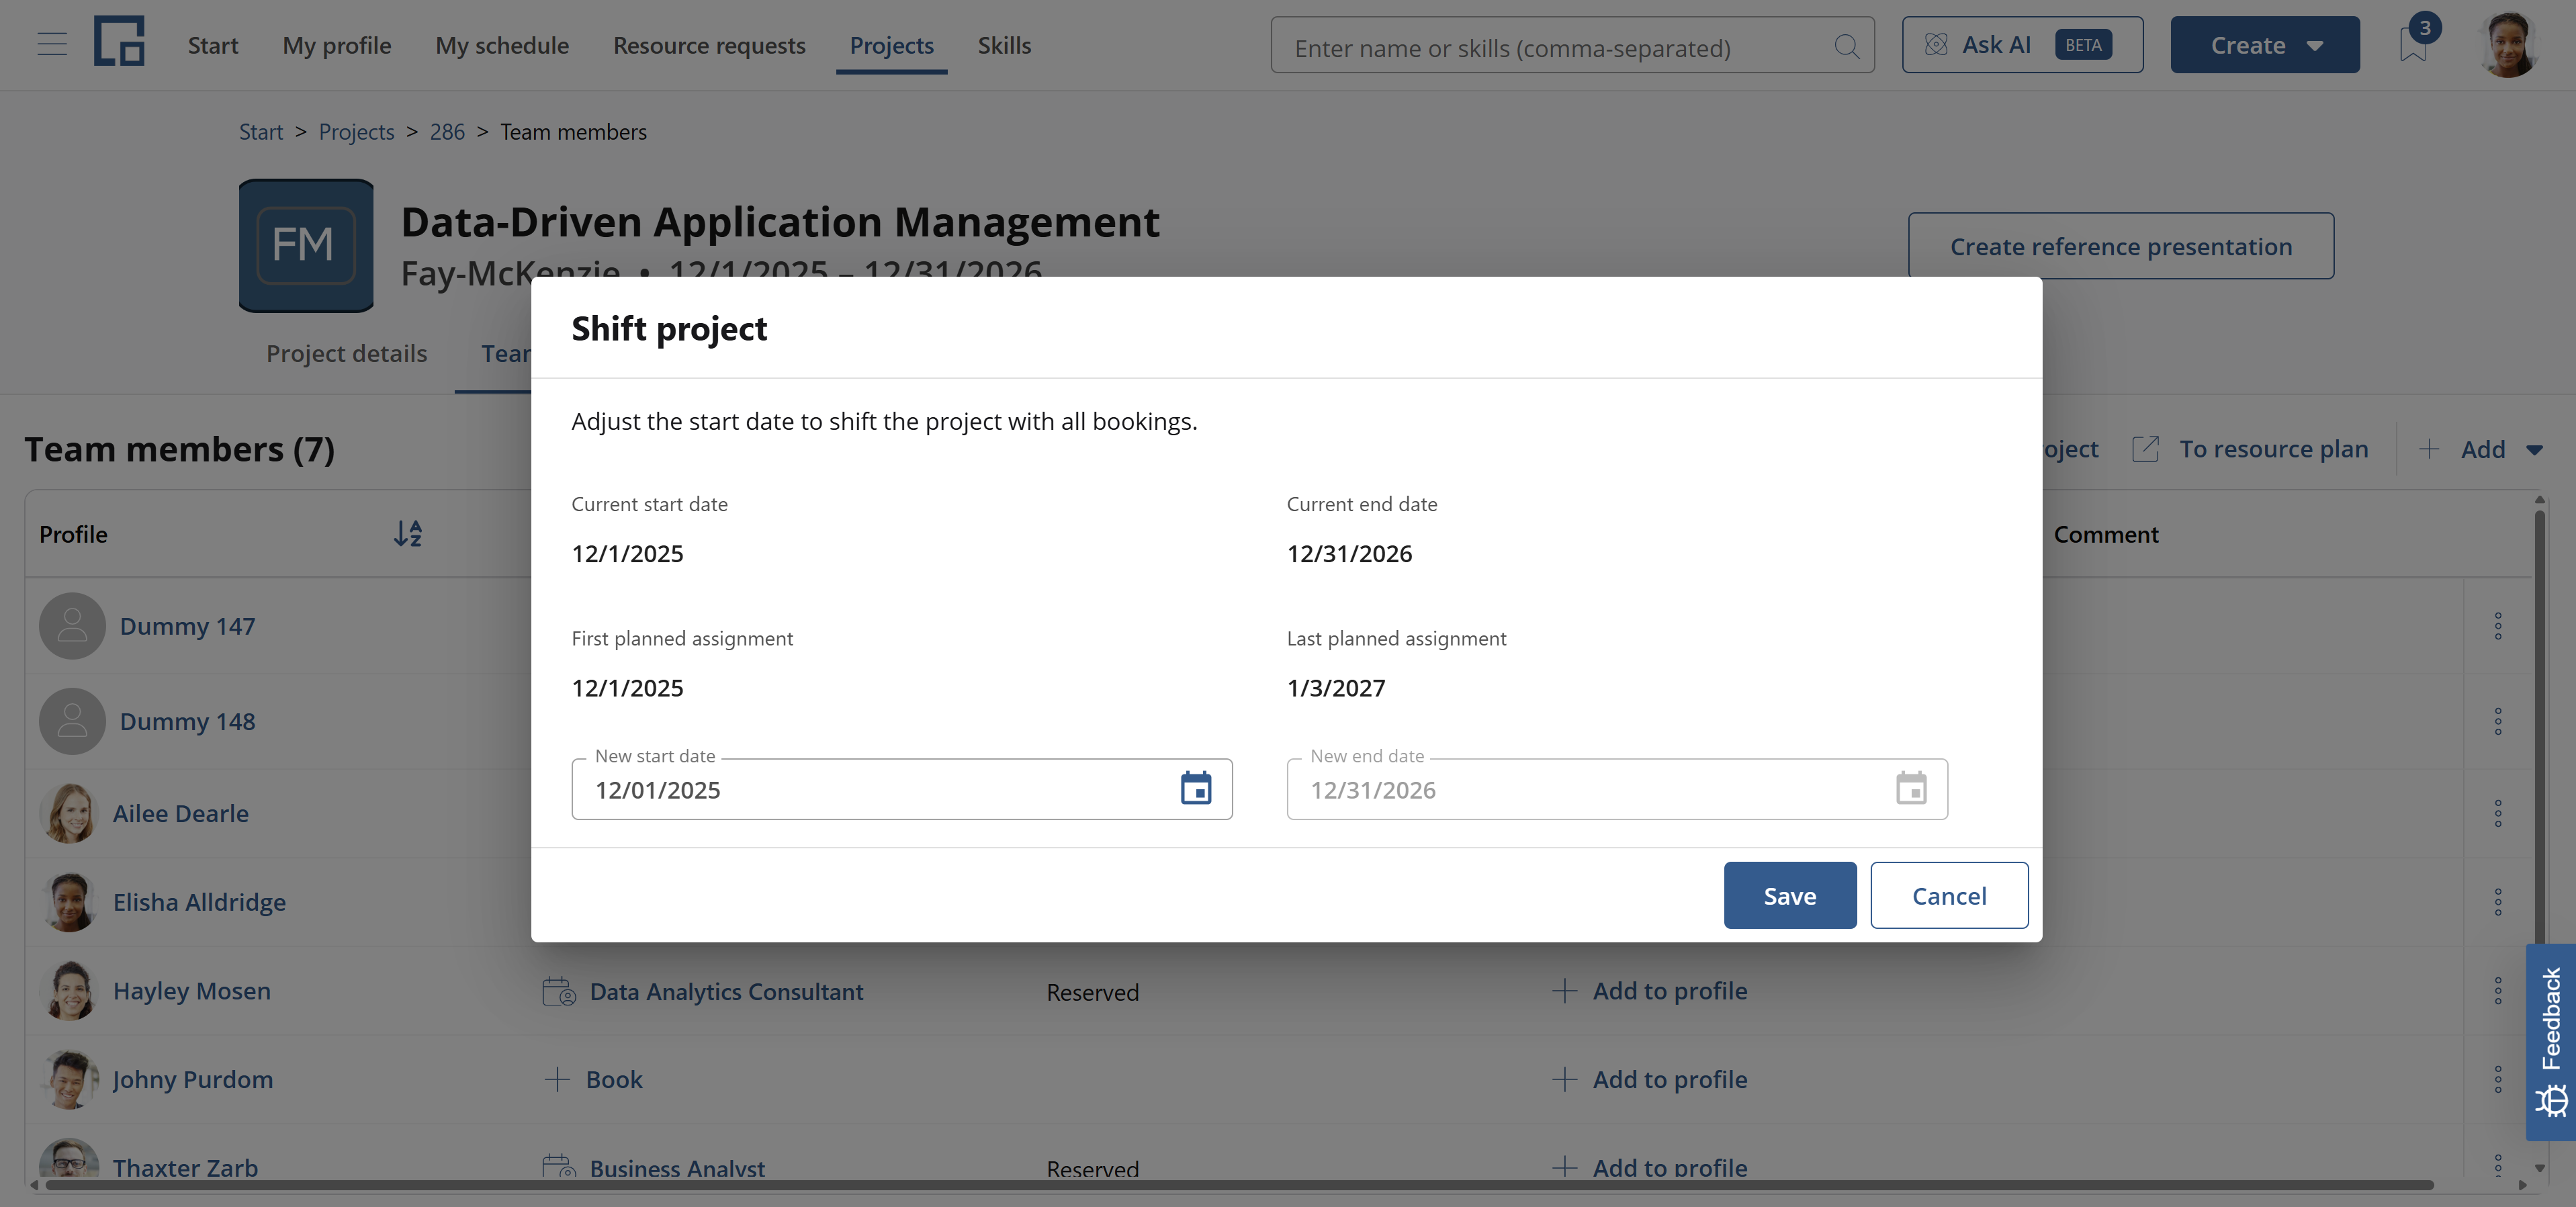Open row options for Dummy 148
Viewport: 2576px width, 1207px height.
[x=2497, y=721]
